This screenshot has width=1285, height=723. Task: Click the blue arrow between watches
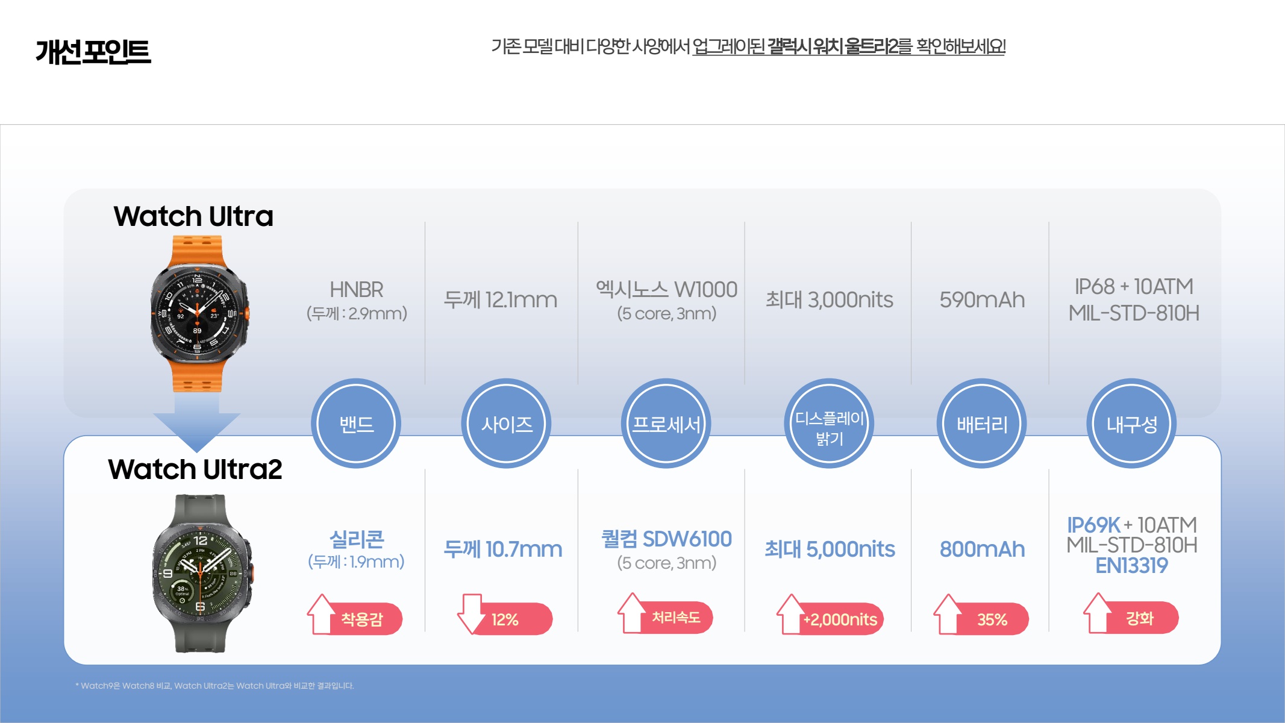(196, 422)
